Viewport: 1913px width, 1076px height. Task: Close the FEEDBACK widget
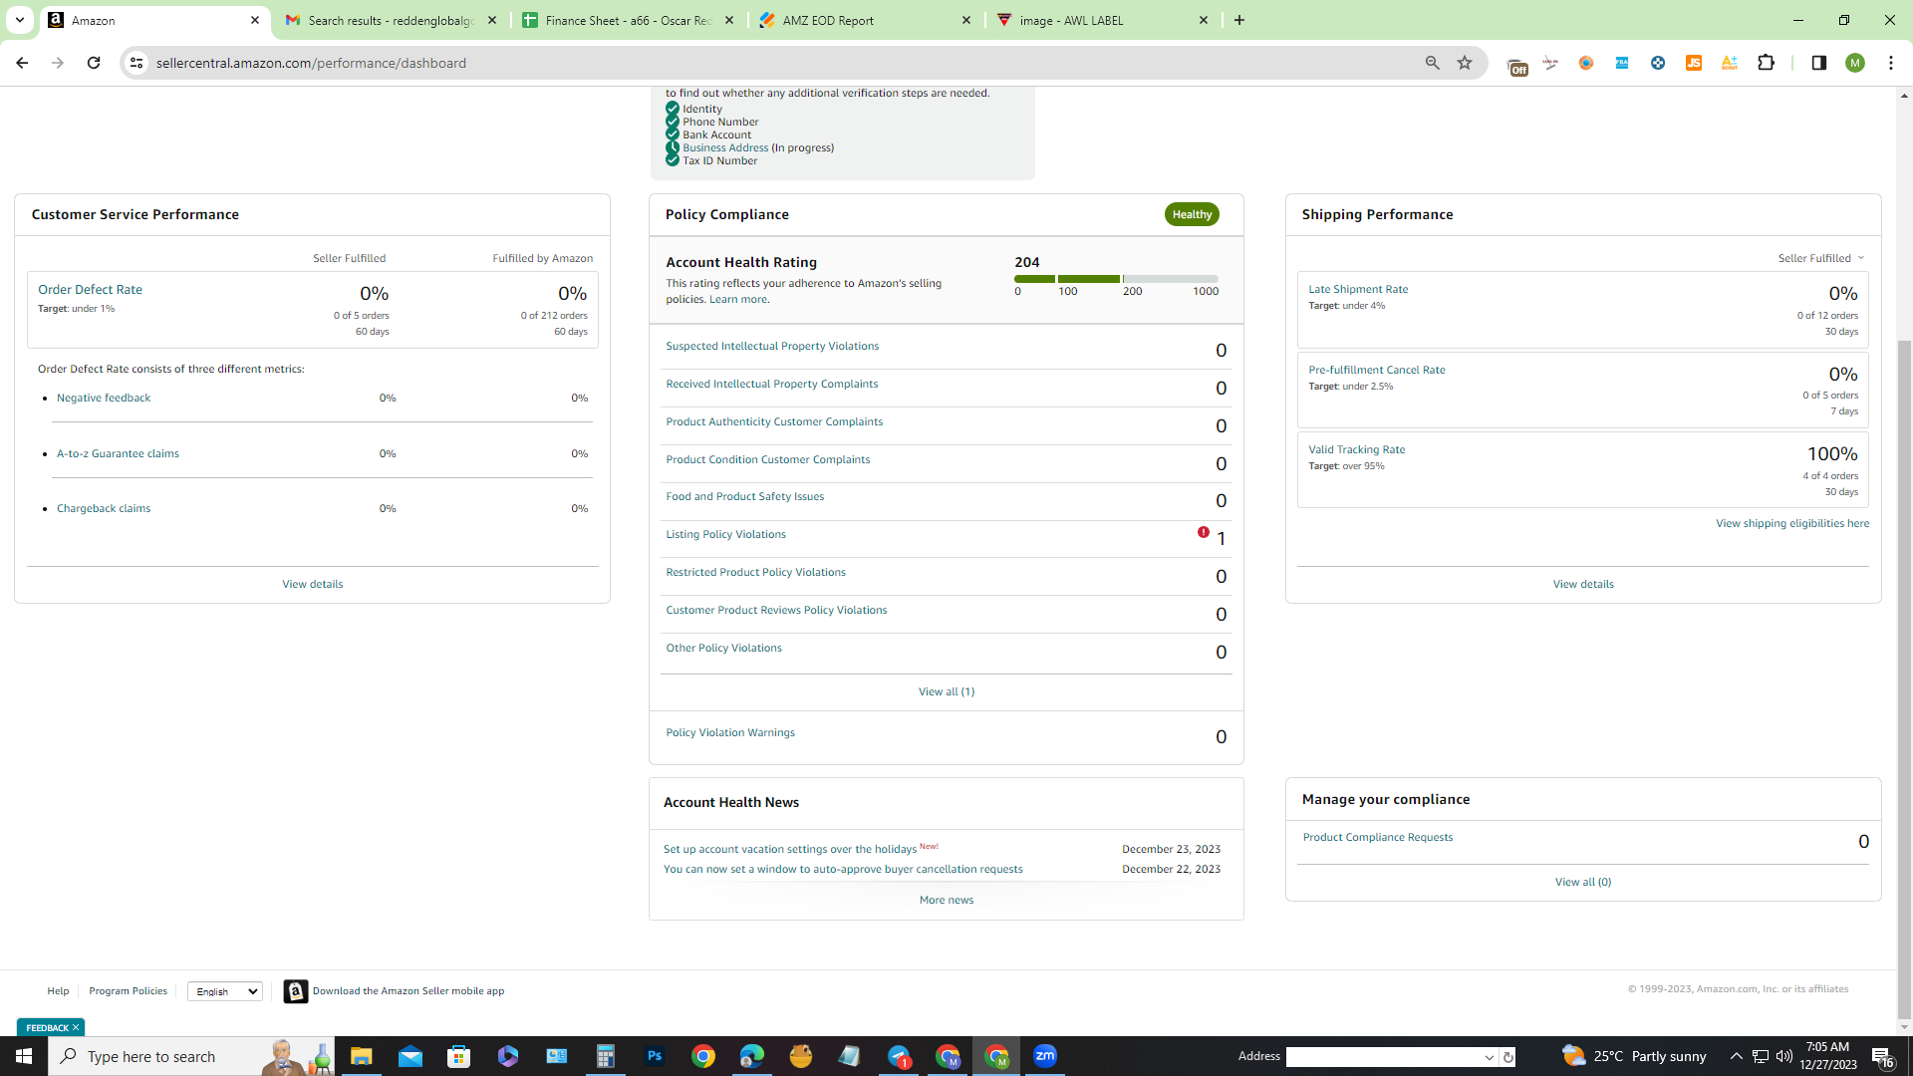point(76,1027)
